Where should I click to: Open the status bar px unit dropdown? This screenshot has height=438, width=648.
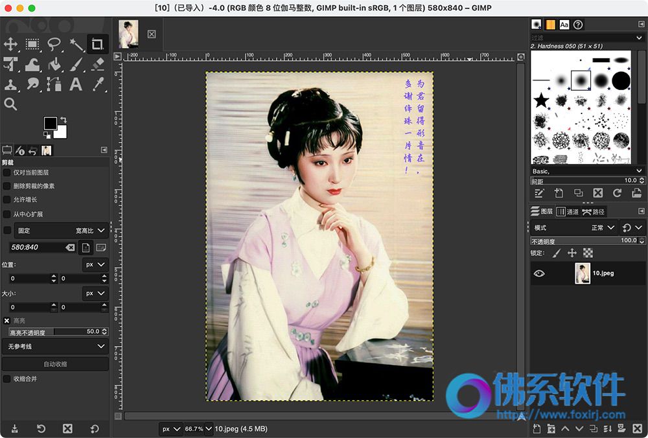[171, 429]
